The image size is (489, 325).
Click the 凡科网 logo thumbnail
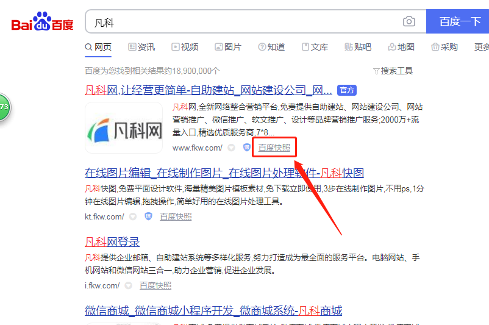(x=124, y=128)
